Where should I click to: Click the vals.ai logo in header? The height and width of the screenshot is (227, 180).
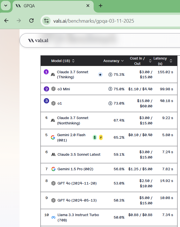[38, 40]
